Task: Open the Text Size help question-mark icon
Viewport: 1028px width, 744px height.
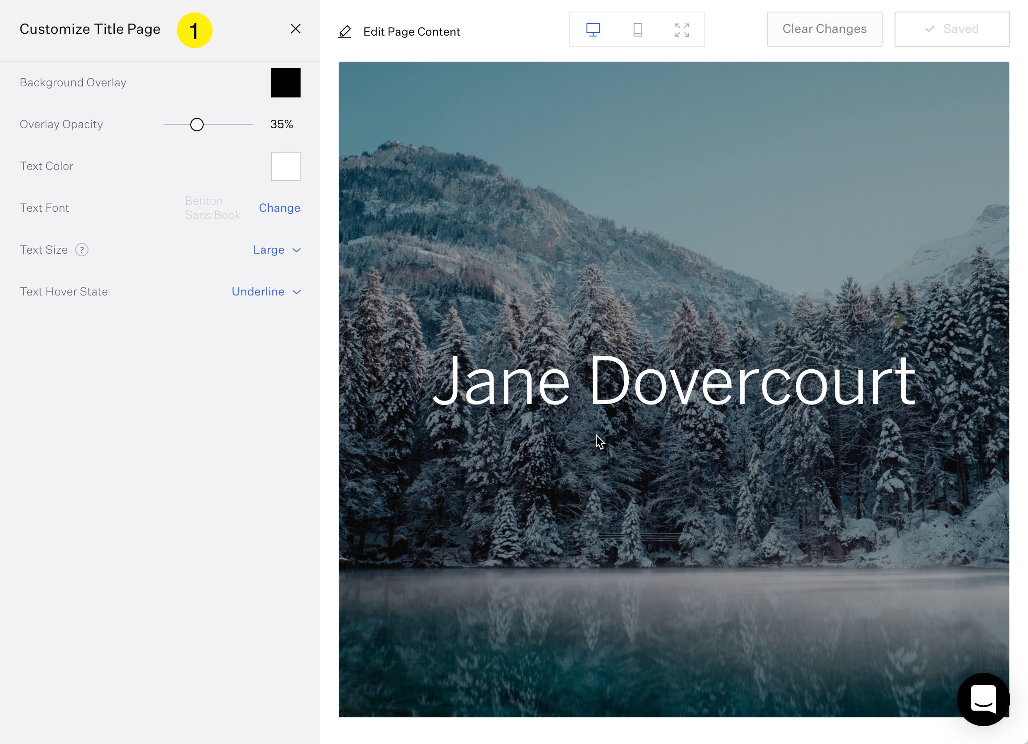Action: coord(81,250)
